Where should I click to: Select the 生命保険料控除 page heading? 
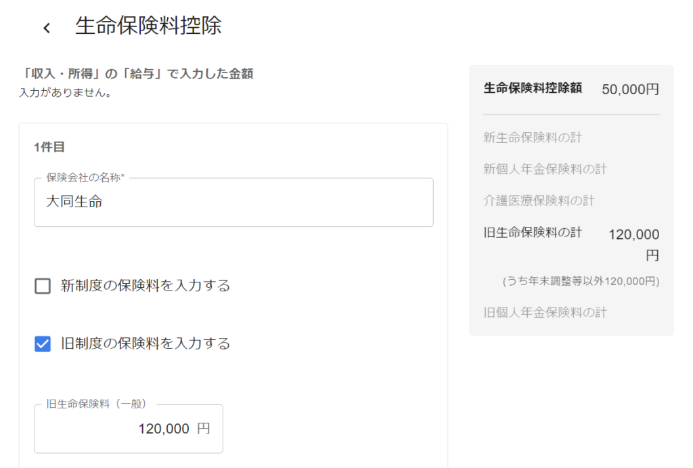(148, 26)
